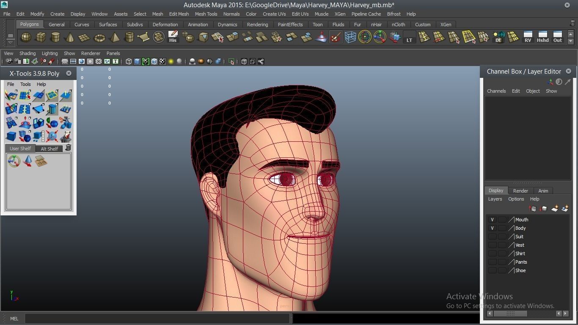Open X-Tools Tools menu
The width and height of the screenshot is (578, 325).
[25, 84]
